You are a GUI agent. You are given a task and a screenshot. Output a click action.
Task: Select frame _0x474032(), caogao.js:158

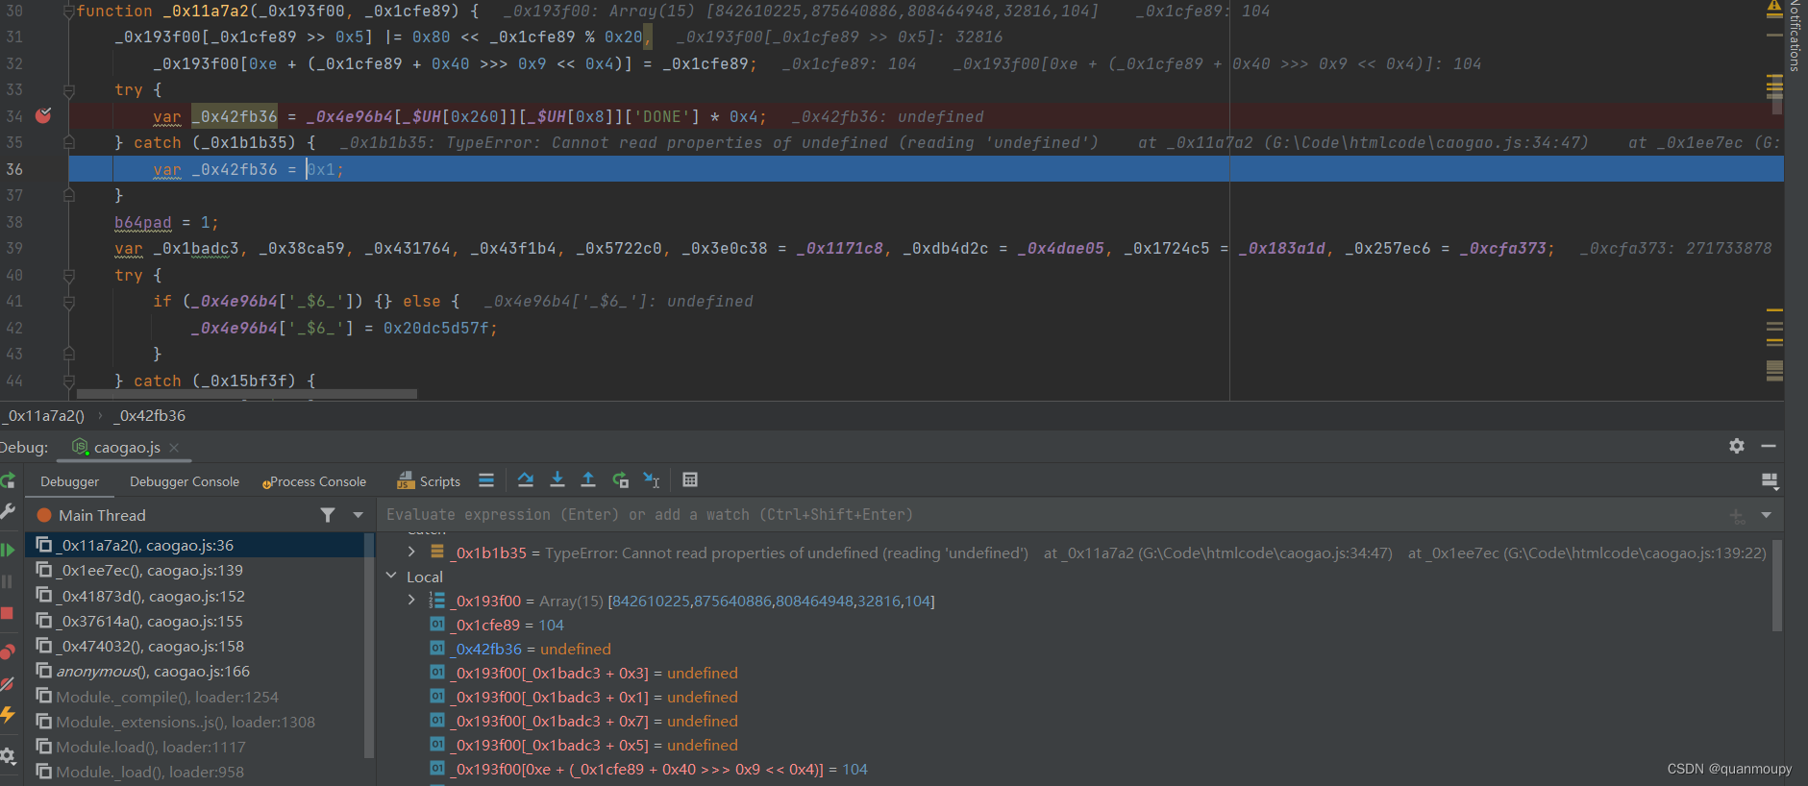point(195,646)
